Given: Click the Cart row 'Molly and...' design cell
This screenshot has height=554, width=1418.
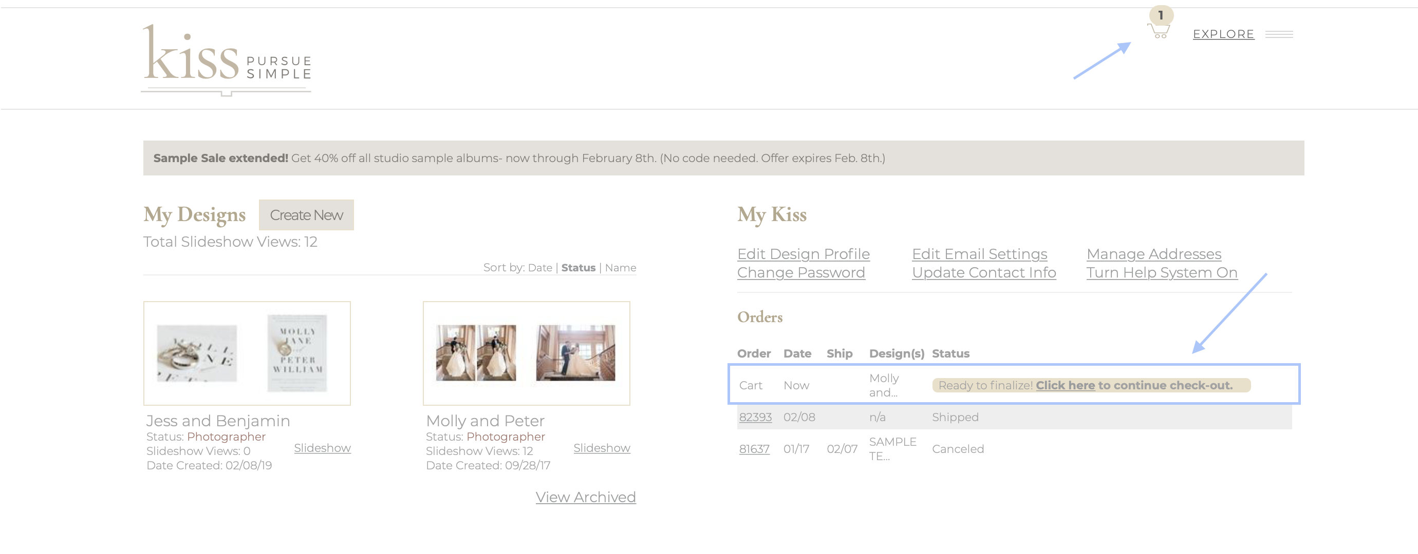Looking at the screenshot, I should point(884,385).
